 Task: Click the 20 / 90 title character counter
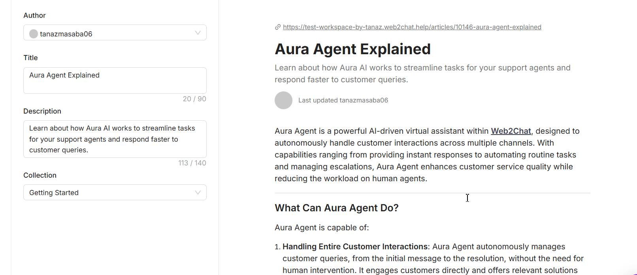pos(194,99)
